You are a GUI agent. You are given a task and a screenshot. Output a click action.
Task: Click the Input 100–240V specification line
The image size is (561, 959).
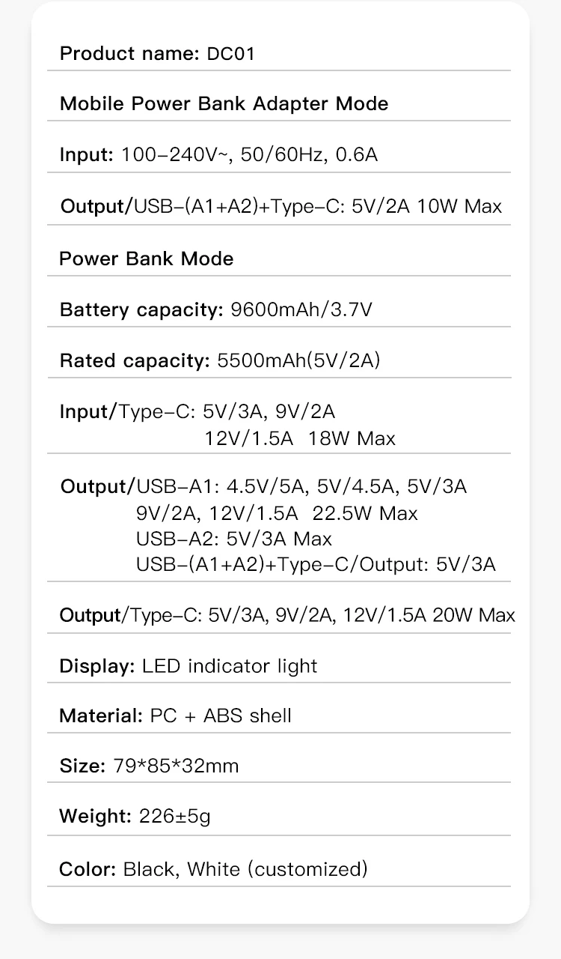[218, 155]
